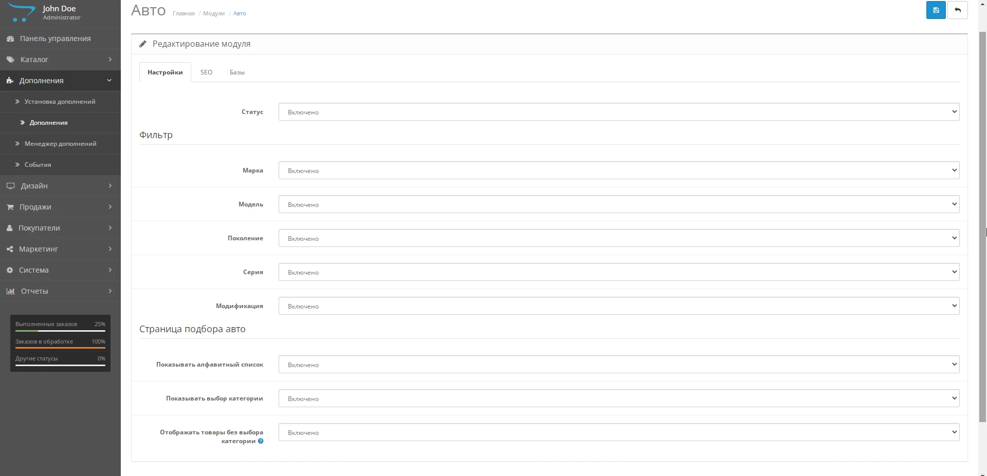Click the help icon beside "категории"
Image resolution: width=987 pixels, height=476 pixels.
[x=261, y=441]
